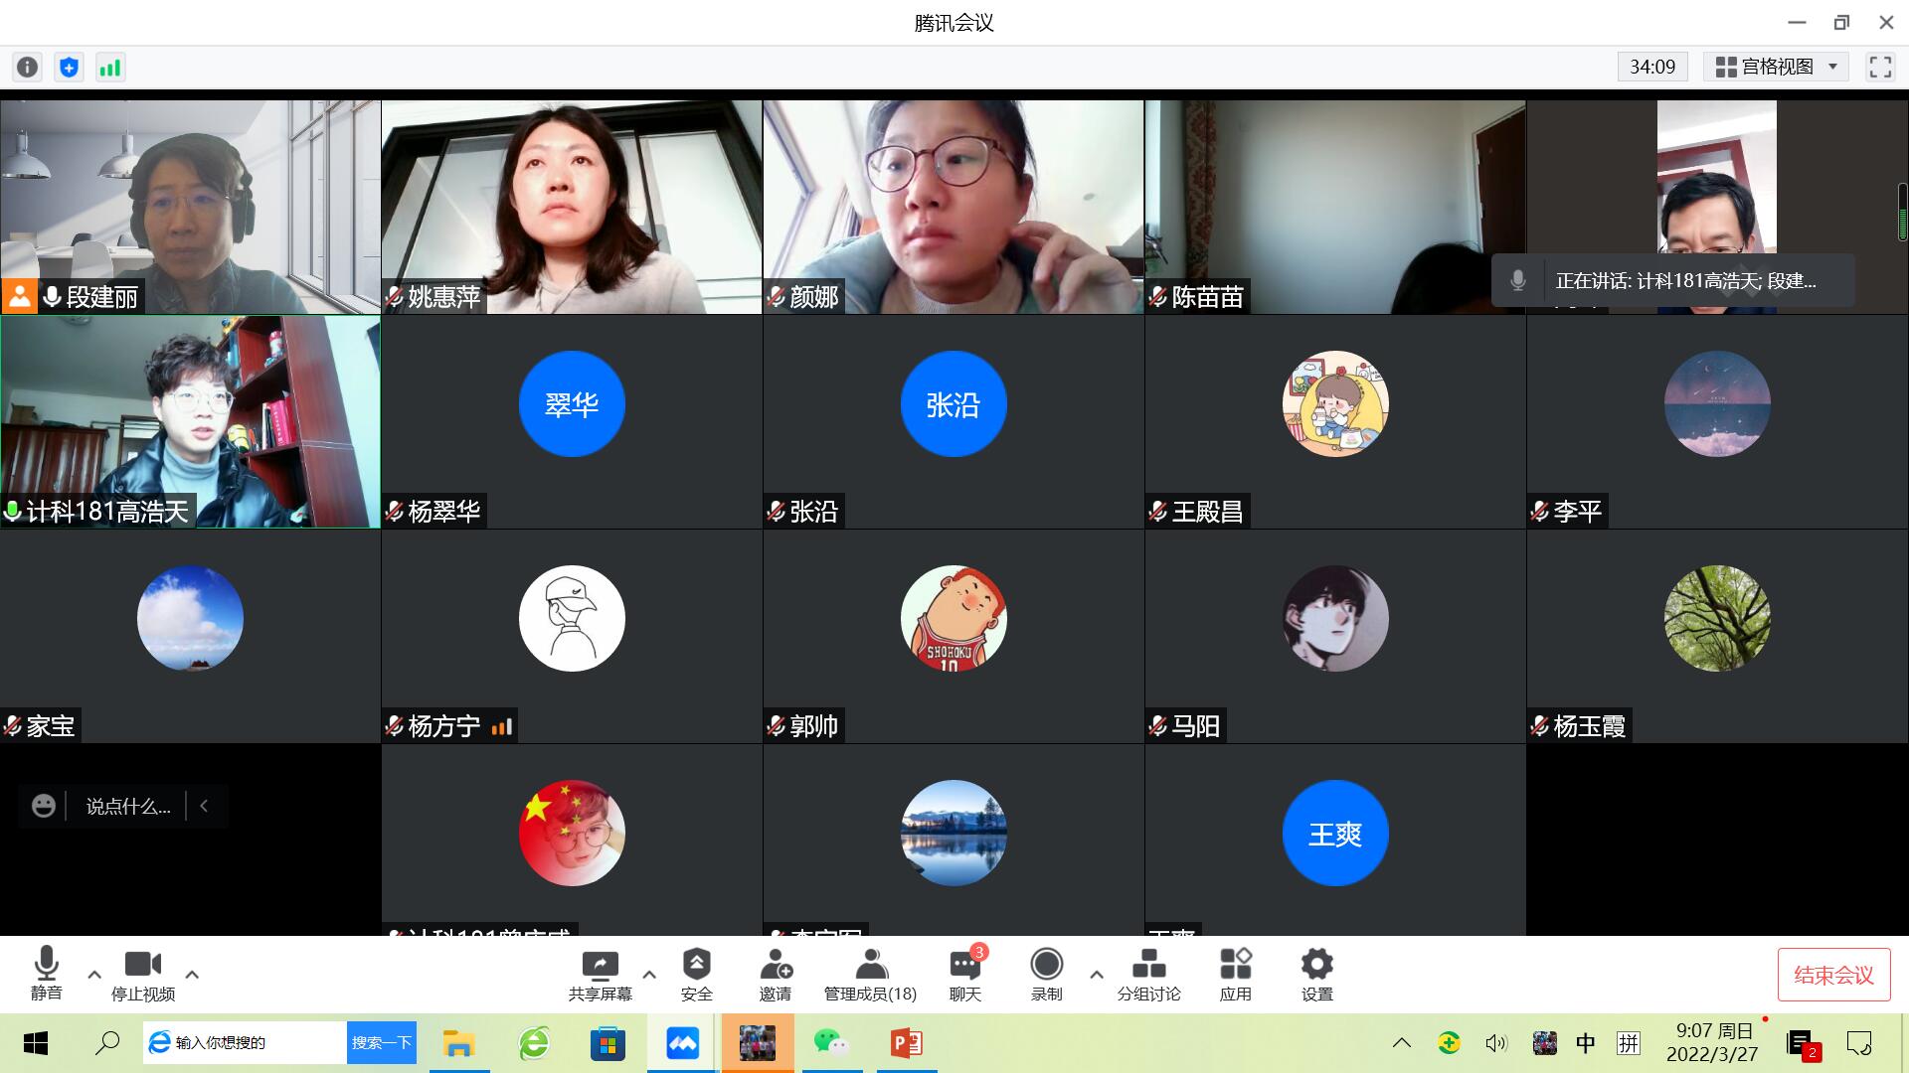Click the 34:09 meeting timer
The height and width of the screenshot is (1073, 1909).
(x=1652, y=67)
